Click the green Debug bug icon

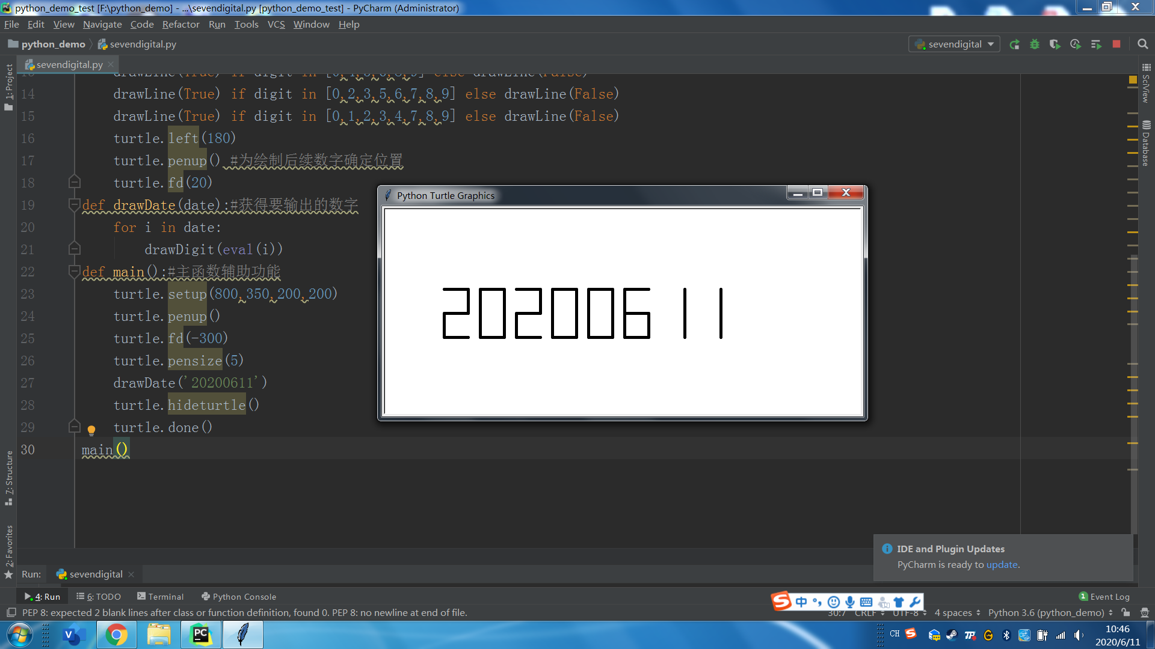1035,44
